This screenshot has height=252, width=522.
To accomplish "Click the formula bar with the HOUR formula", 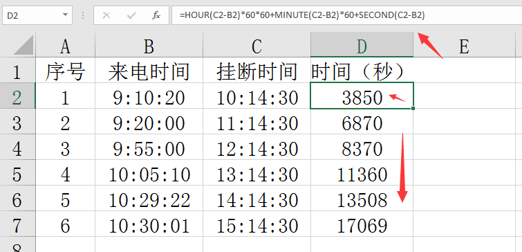I will click(x=346, y=15).
